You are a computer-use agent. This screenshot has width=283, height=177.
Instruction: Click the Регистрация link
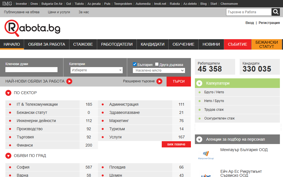pyautogui.click(x=269, y=23)
